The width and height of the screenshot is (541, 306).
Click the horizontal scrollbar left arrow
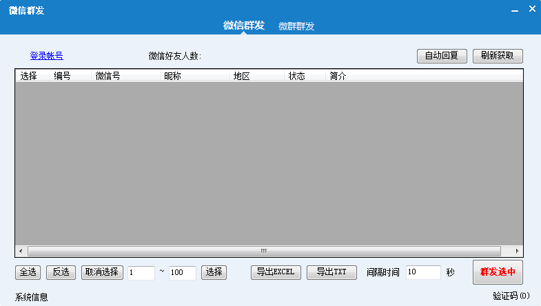point(21,251)
